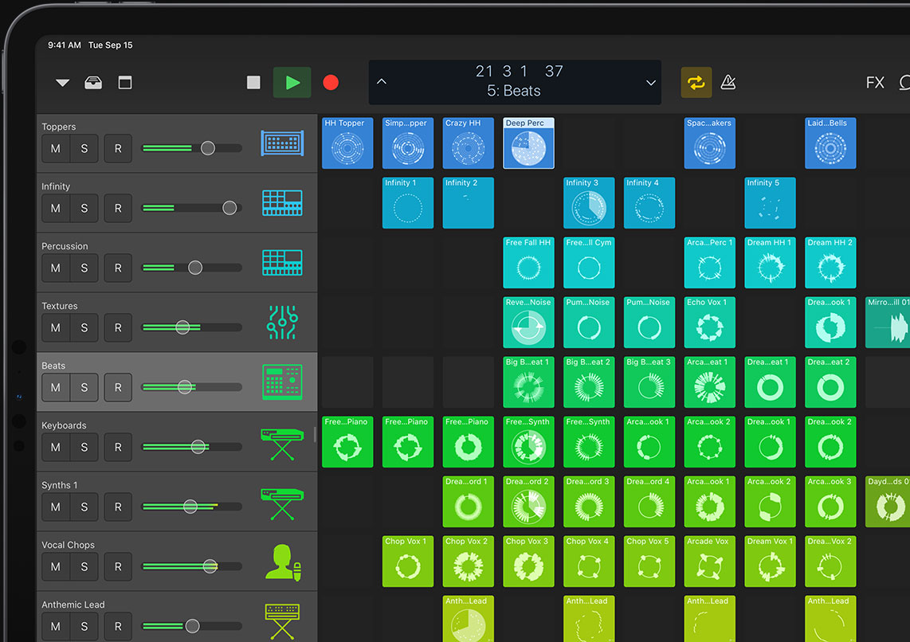Image resolution: width=910 pixels, height=642 pixels.
Task: Click the position display 21 3 1
Action: 501,72
